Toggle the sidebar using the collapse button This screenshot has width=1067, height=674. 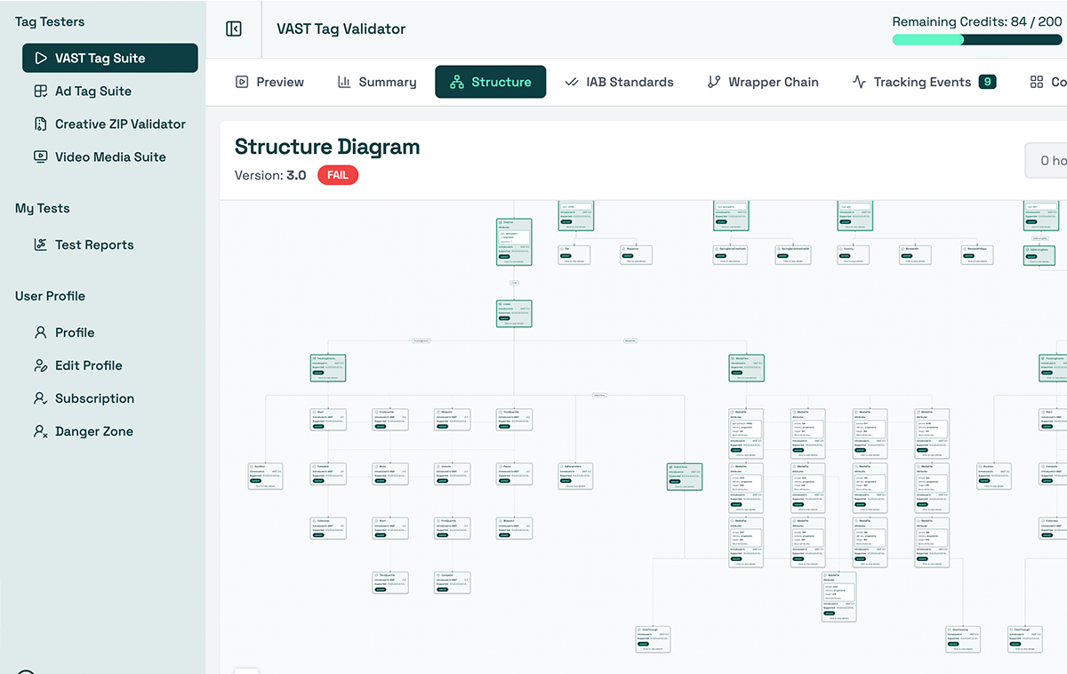pyautogui.click(x=233, y=28)
